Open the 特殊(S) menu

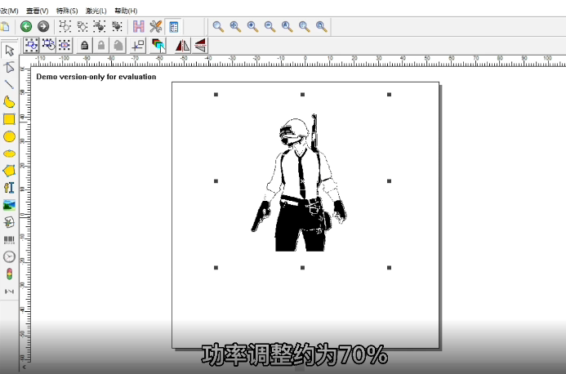pyautogui.click(x=67, y=11)
